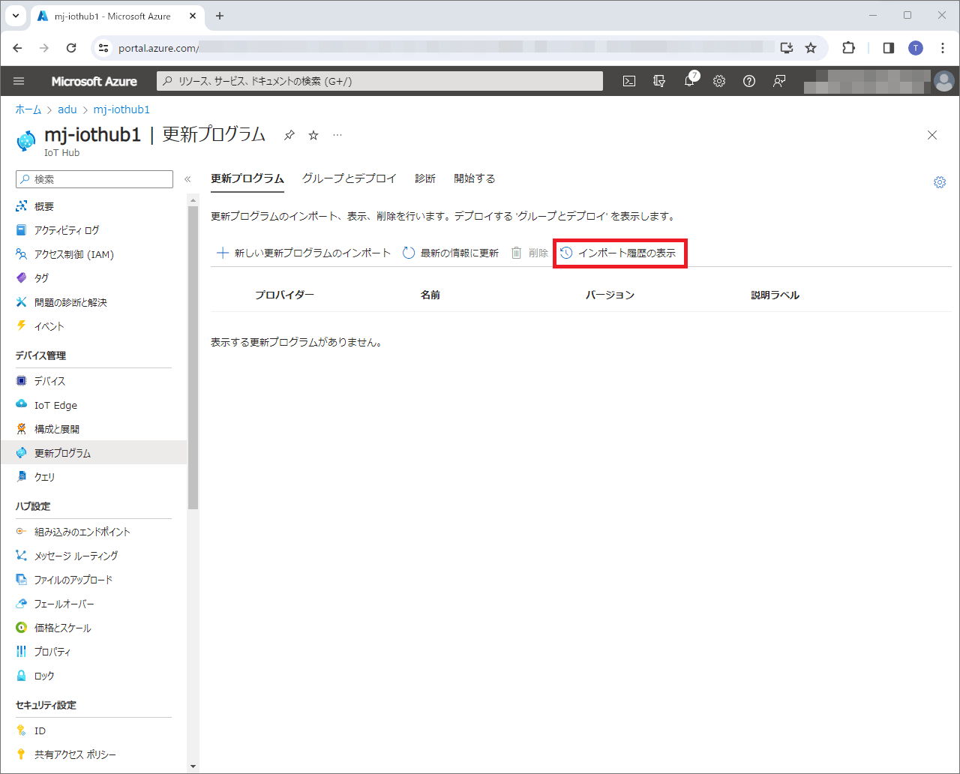Screen dimensions: 960x774
Task: Open a new Chrome tab
Action: pyautogui.click(x=220, y=16)
